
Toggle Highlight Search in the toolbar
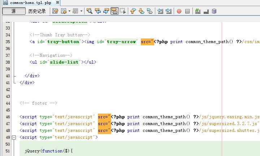pos(114,11)
